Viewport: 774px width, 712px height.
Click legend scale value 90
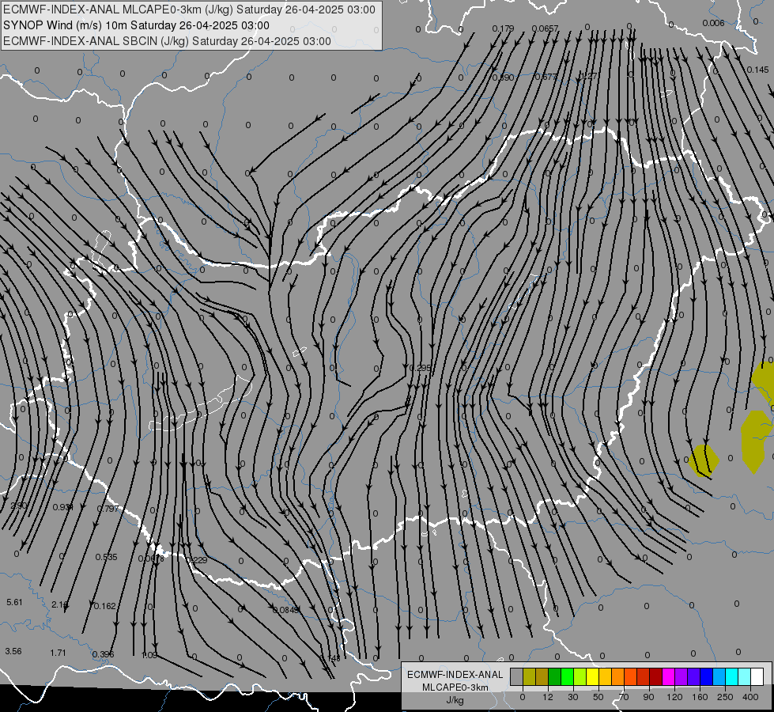pyautogui.click(x=648, y=697)
